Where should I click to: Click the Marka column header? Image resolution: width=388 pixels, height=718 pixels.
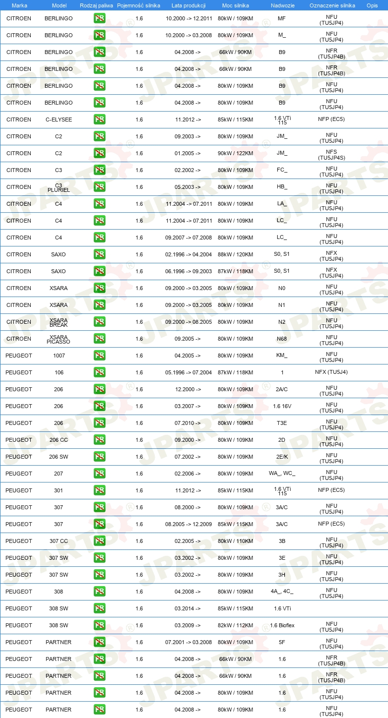point(19,5)
